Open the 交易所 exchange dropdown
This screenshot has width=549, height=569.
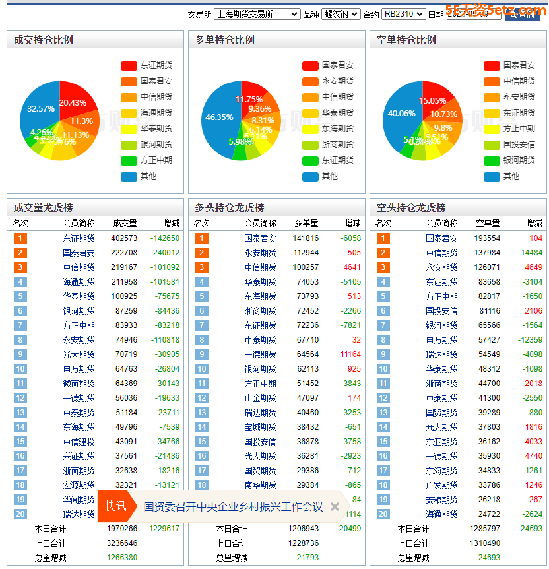click(257, 14)
